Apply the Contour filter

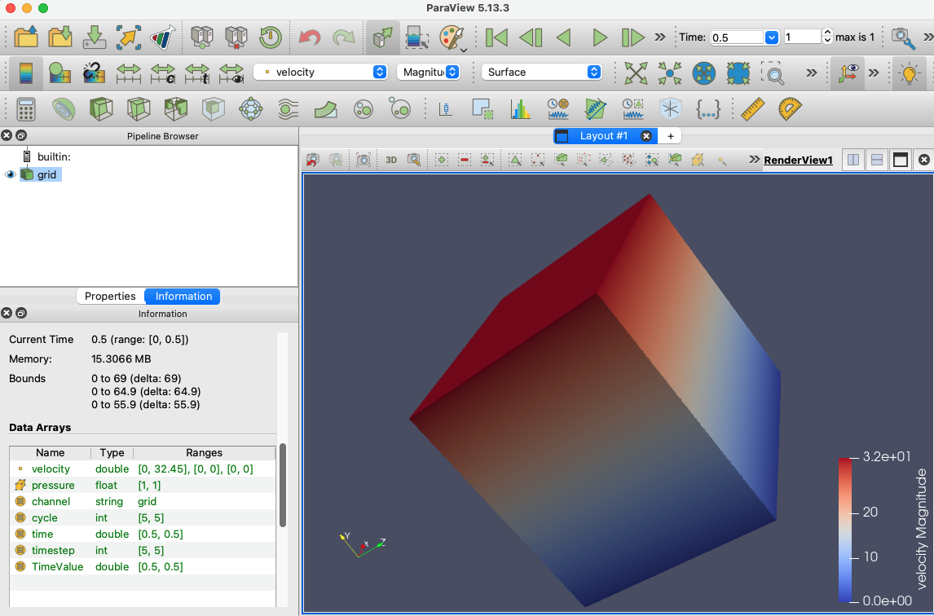pos(64,109)
